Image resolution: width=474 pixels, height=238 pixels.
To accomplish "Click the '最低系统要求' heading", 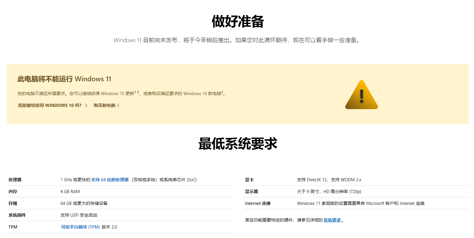I will pyautogui.click(x=238, y=143).
